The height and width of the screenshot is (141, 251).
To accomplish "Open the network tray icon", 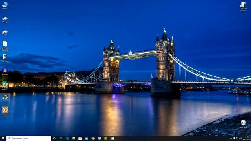I will pyautogui.click(x=237, y=138).
